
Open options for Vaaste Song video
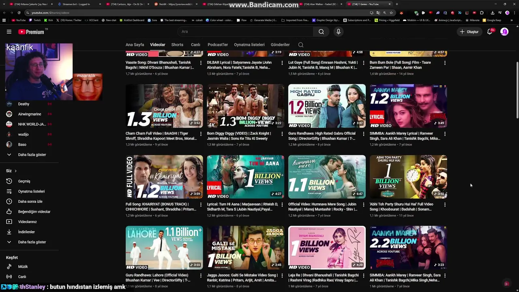201,63
